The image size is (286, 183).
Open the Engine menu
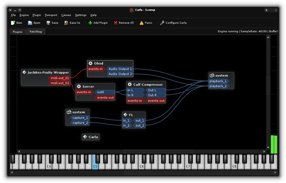click(24, 15)
